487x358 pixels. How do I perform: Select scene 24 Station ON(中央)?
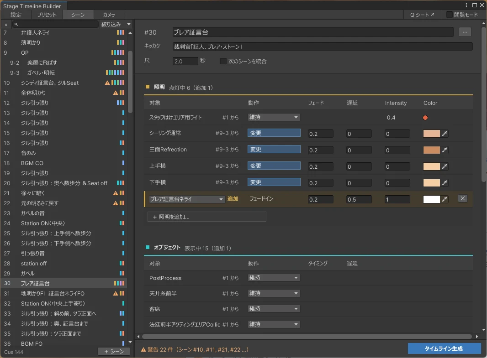64,223
